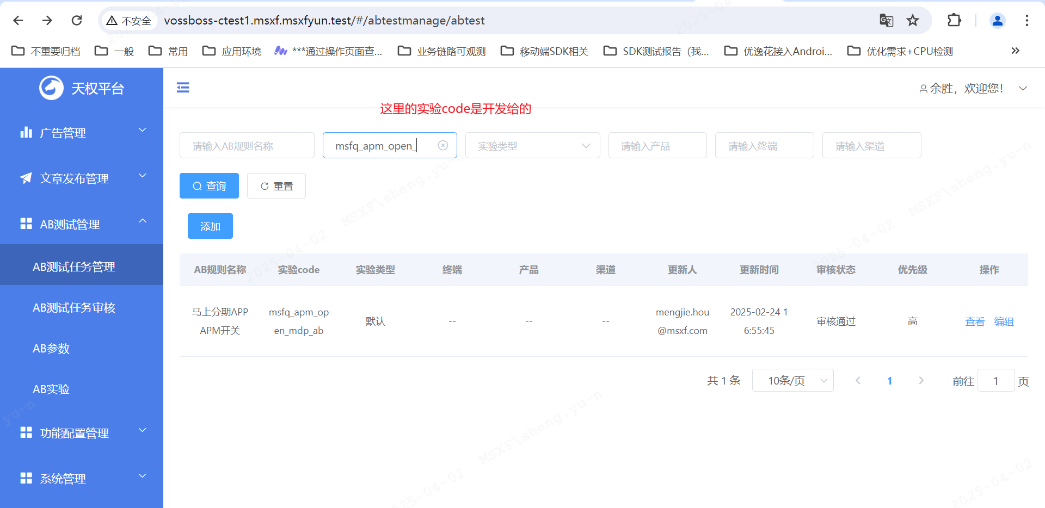Open the ***通过操作页面查 bookmark
Image resolution: width=1045 pixels, height=508 pixels.
328,51
